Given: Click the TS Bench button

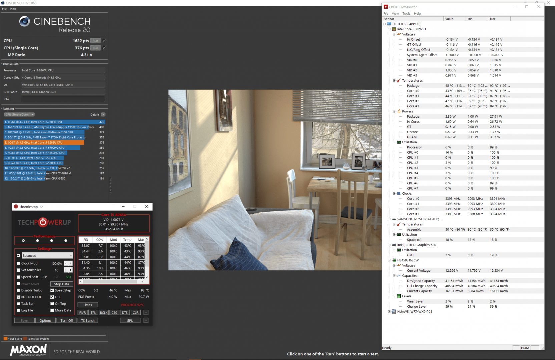Looking at the screenshot, I should pyautogui.click(x=88, y=320).
